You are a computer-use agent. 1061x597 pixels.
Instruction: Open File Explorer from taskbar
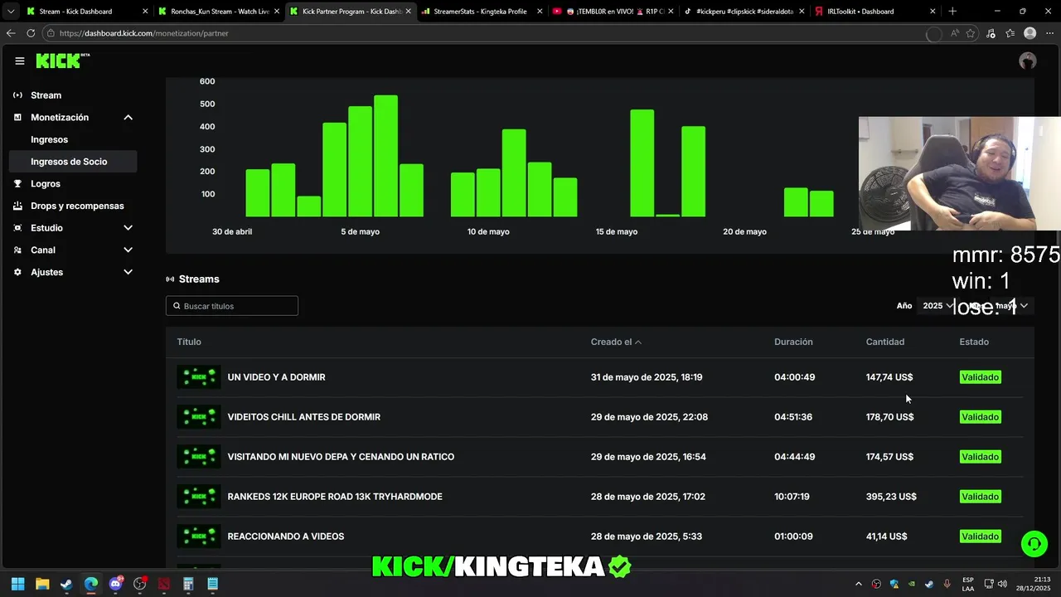[x=42, y=584]
